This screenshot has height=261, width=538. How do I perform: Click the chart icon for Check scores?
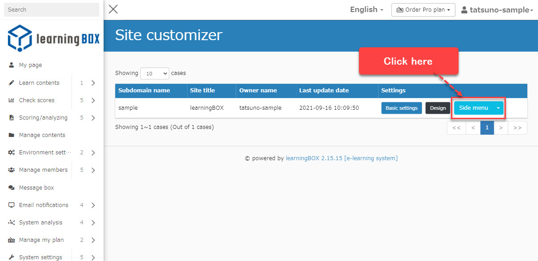[x=12, y=100]
